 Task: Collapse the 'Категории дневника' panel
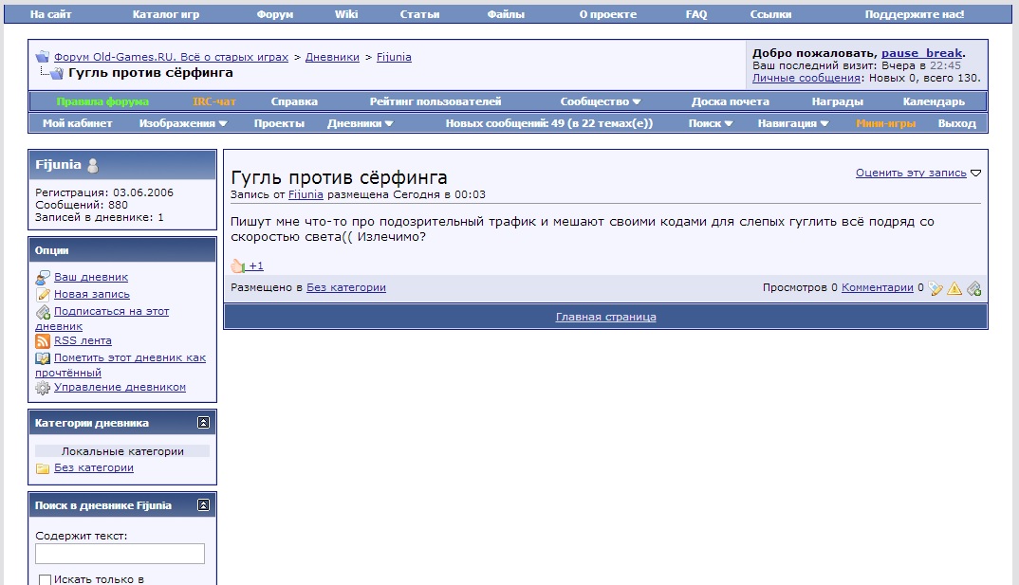click(x=203, y=423)
